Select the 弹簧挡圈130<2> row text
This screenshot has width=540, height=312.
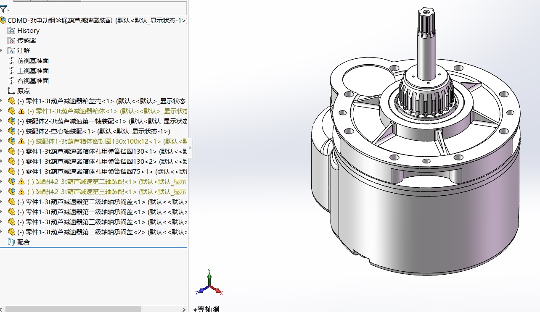102,161
